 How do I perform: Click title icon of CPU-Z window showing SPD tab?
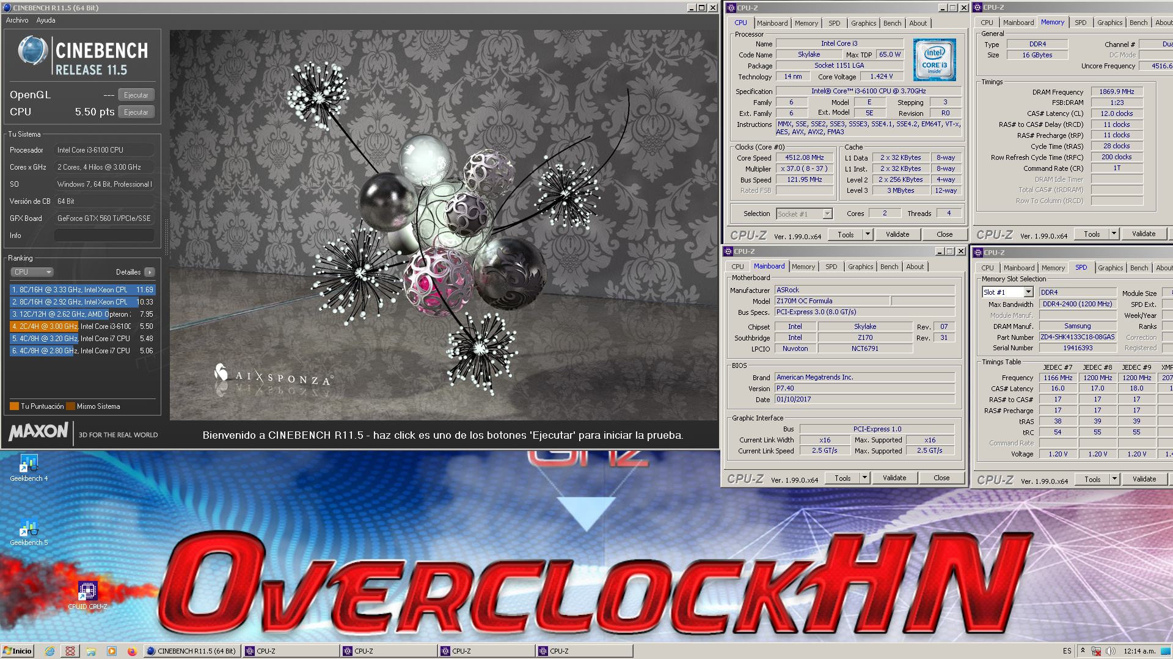[978, 253]
